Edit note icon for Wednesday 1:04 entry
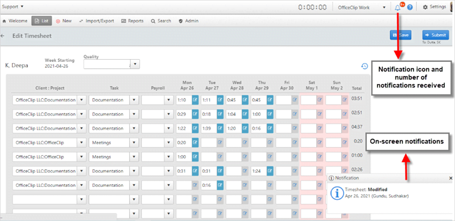This screenshot has width=455, height=221. pyautogui.click(x=245, y=114)
